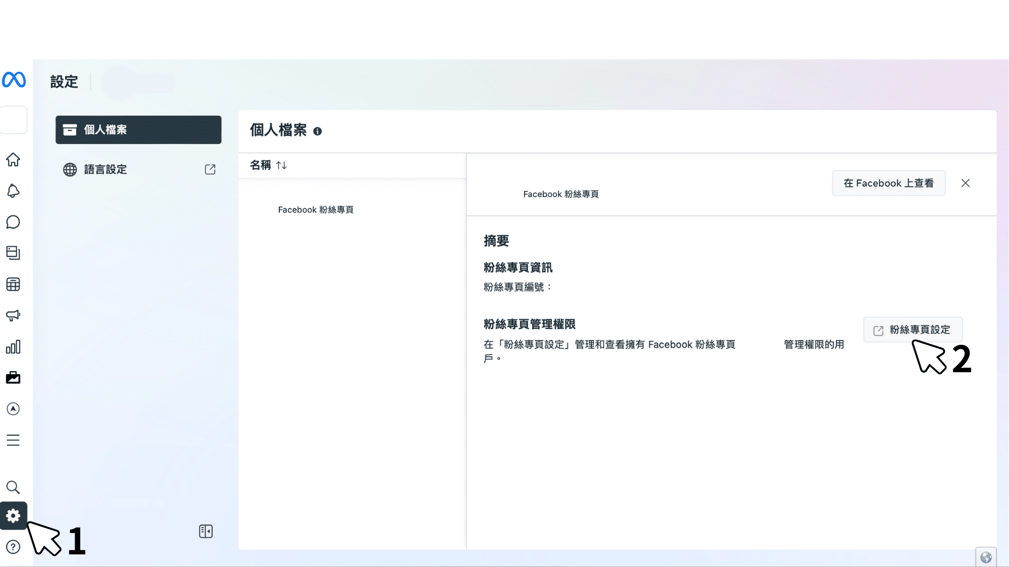Select Facebook 粉絲專頁 row in list
Image resolution: width=1009 pixels, height=567 pixels.
click(x=352, y=209)
